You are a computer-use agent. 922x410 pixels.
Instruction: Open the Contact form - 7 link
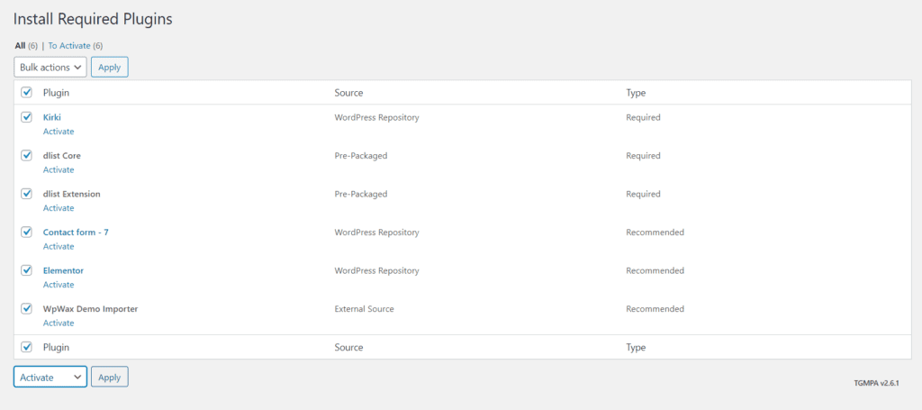pyautogui.click(x=76, y=232)
